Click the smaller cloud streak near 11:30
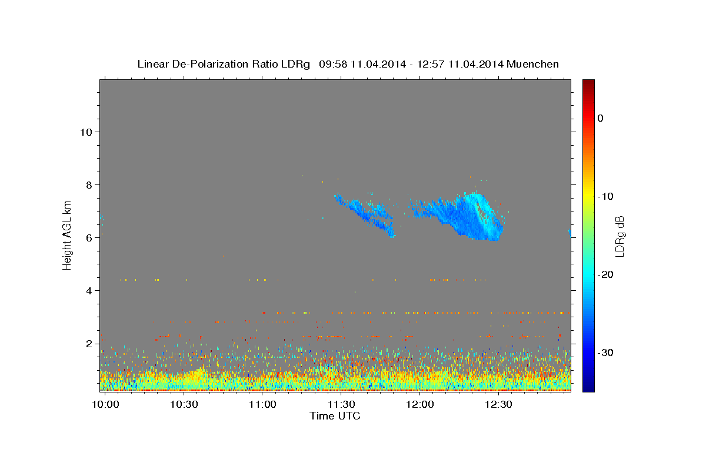This screenshot has width=706, height=470. [365, 214]
